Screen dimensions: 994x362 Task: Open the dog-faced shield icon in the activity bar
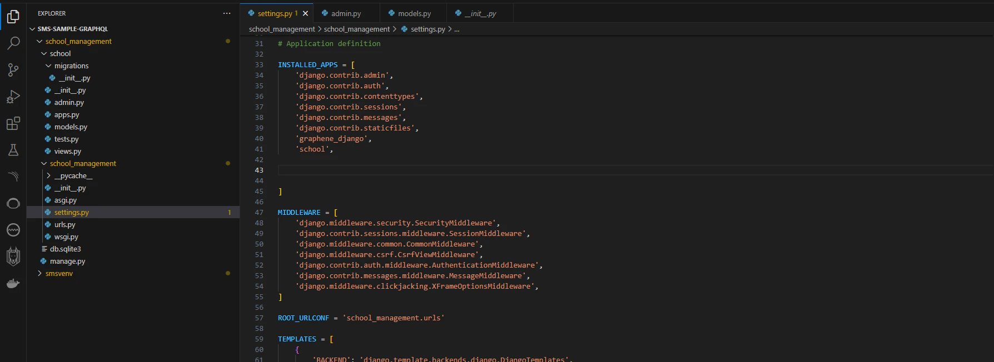click(13, 257)
